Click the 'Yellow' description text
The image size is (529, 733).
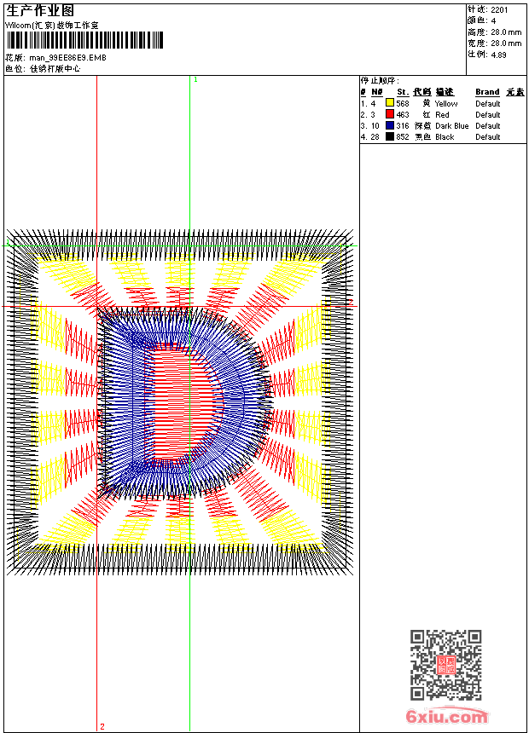446,104
